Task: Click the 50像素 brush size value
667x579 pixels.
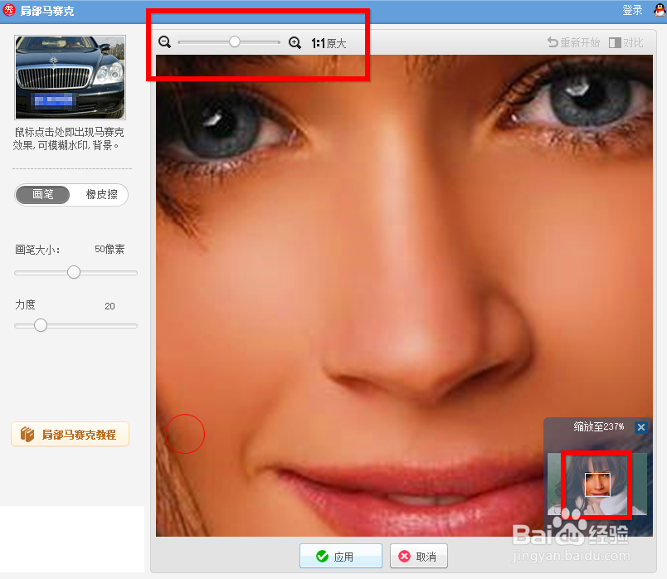Action: 110,250
